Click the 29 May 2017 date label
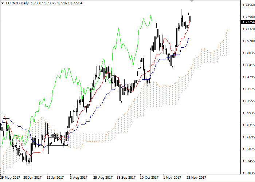This screenshot has width=255, height=182. (x=10, y=177)
